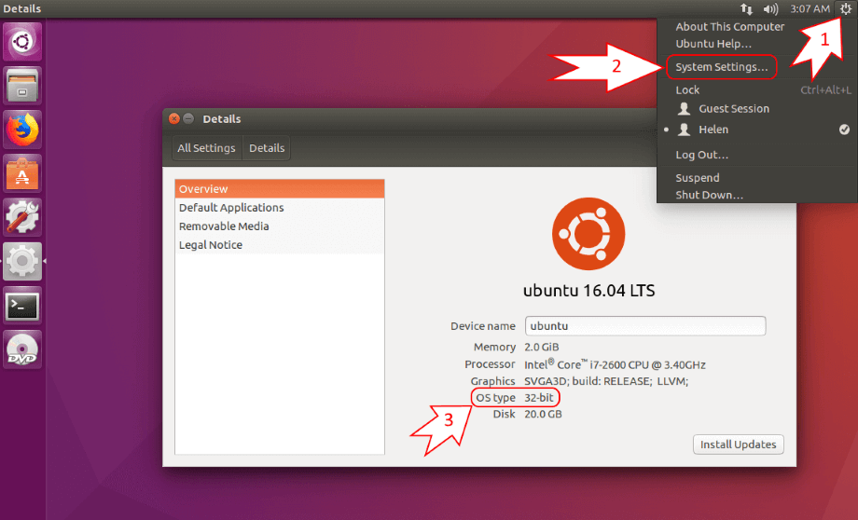Image resolution: width=858 pixels, height=520 pixels.
Task: Click the DVD disc icon
Action: coord(21,349)
